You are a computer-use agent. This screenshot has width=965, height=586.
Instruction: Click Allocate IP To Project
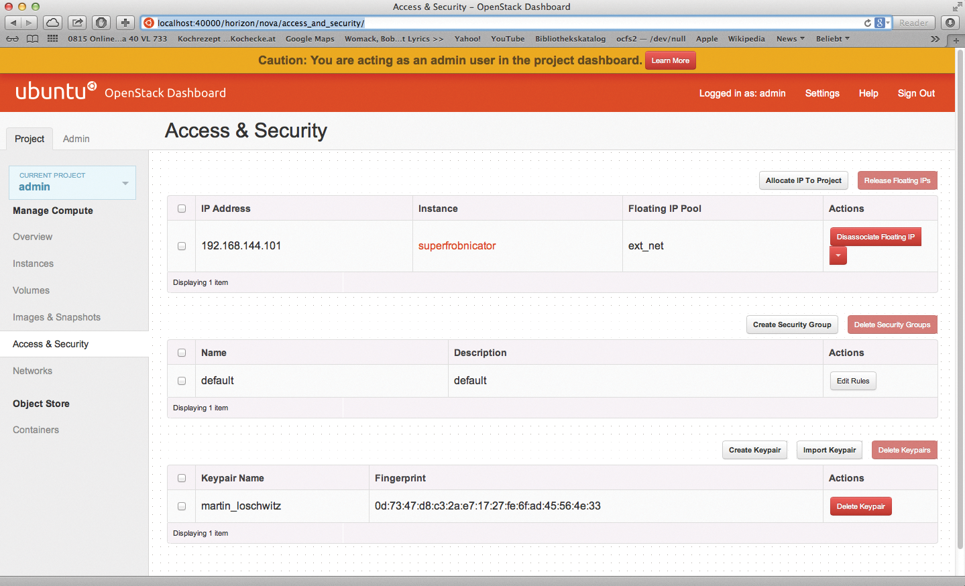pyautogui.click(x=803, y=180)
